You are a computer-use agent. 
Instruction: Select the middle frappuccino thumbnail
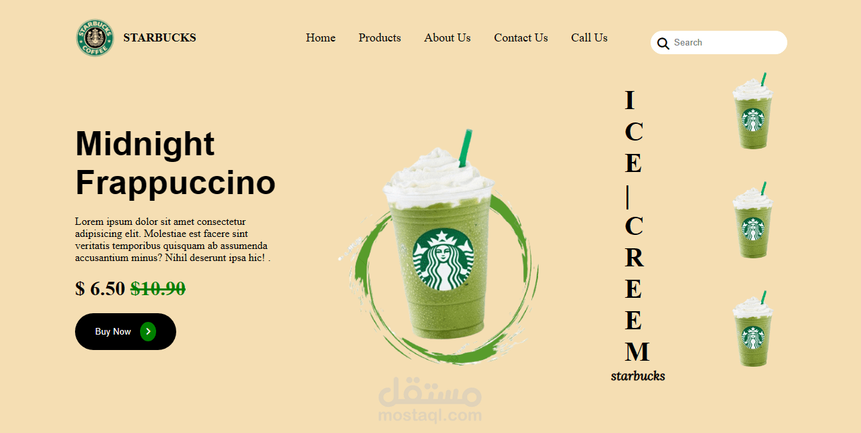[752, 220]
